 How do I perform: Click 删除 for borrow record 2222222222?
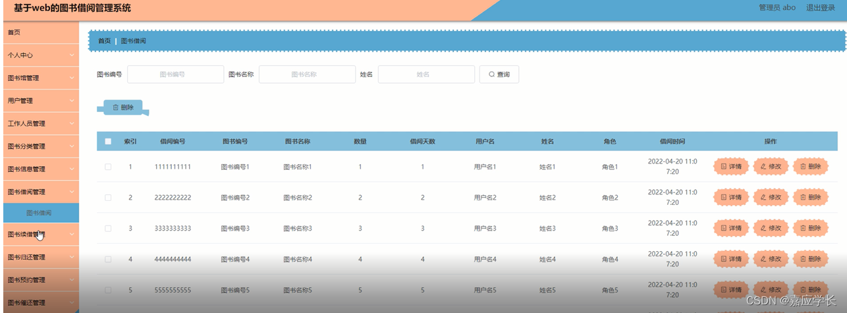point(810,198)
